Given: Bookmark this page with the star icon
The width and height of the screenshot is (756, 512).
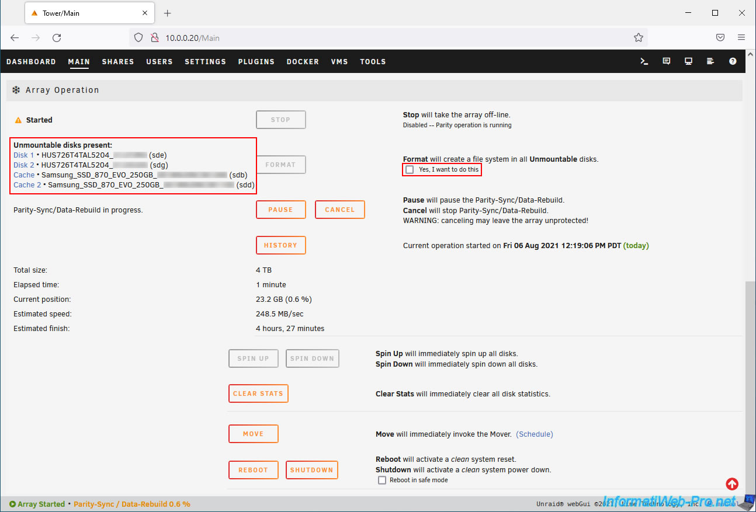Looking at the screenshot, I should click(x=638, y=38).
